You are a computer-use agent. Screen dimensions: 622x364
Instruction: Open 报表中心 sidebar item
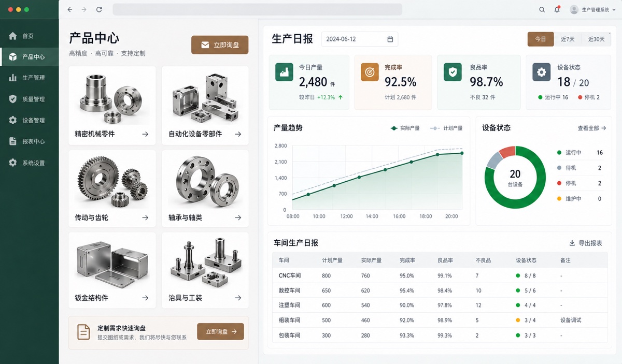(x=29, y=141)
